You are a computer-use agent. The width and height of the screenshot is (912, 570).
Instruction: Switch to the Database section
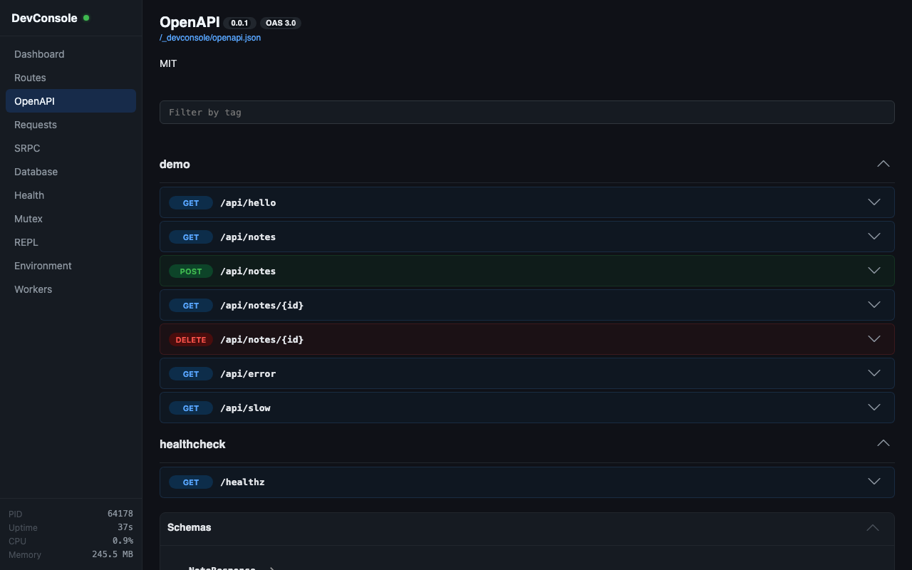36,172
